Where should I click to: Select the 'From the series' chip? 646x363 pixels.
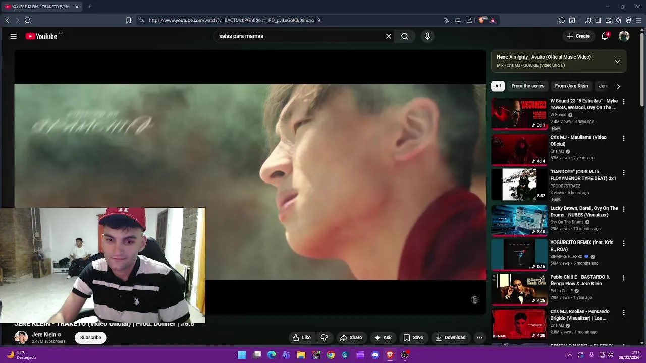(527, 86)
